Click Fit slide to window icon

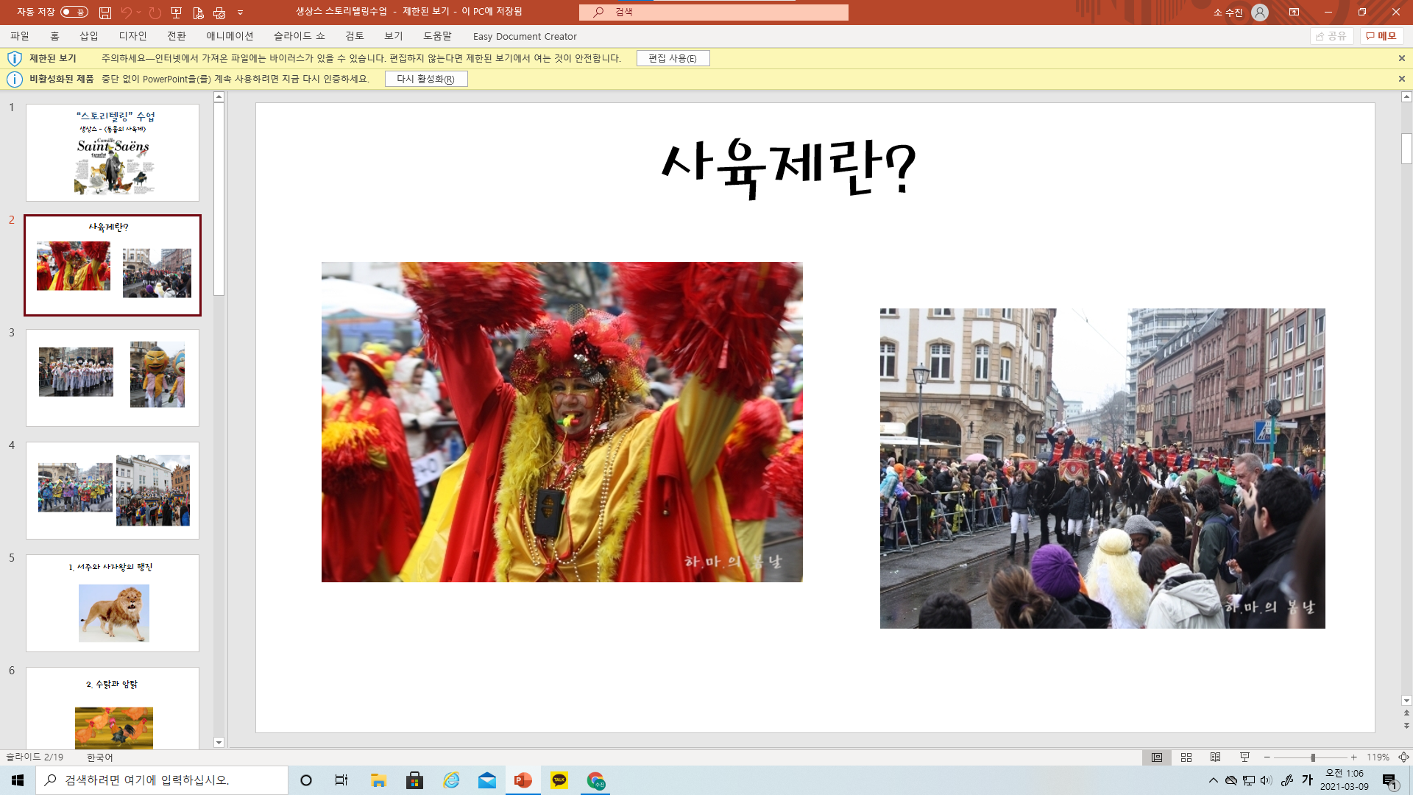tap(1403, 757)
